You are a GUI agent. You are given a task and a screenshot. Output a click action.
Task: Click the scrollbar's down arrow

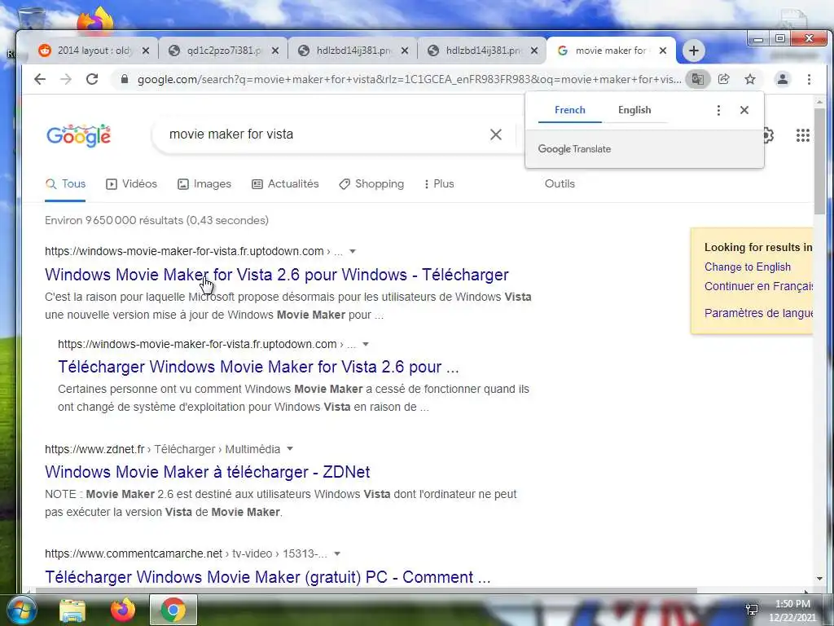[x=819, y=579]
